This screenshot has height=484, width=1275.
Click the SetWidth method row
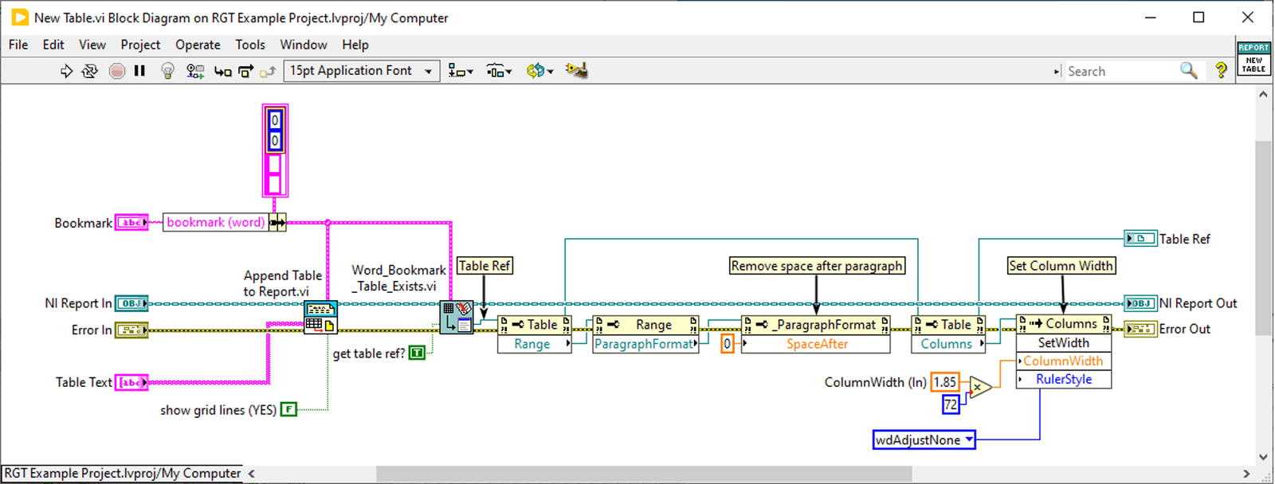click(1063, 342)
